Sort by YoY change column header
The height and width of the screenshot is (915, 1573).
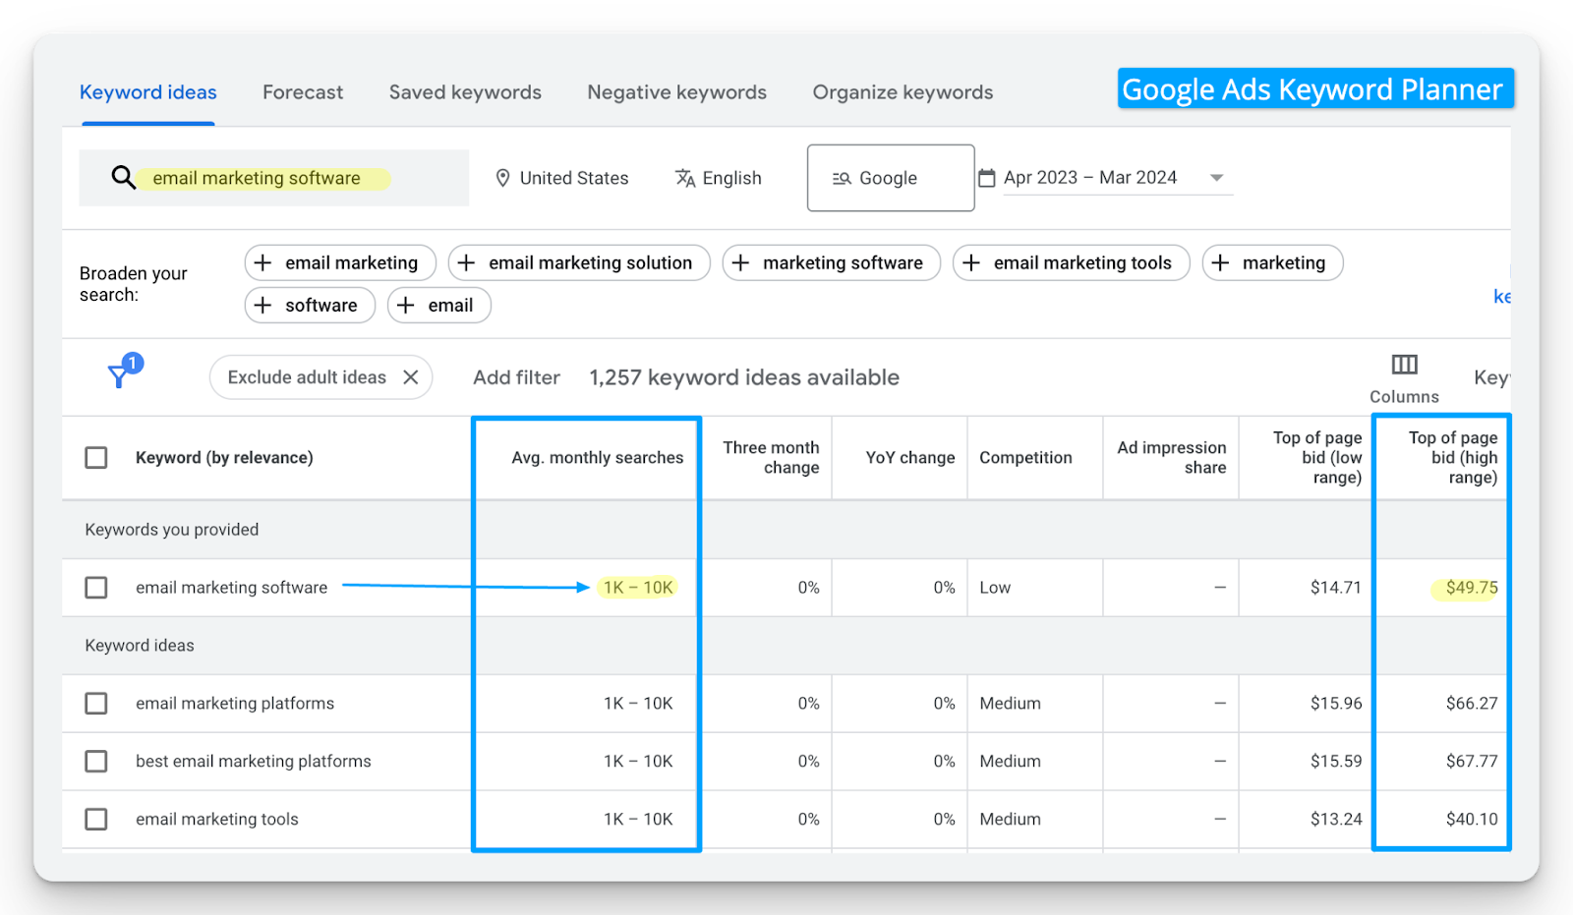click(910, 457)
